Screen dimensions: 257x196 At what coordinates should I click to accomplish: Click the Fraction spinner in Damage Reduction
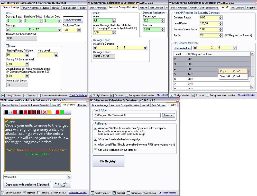163,29
